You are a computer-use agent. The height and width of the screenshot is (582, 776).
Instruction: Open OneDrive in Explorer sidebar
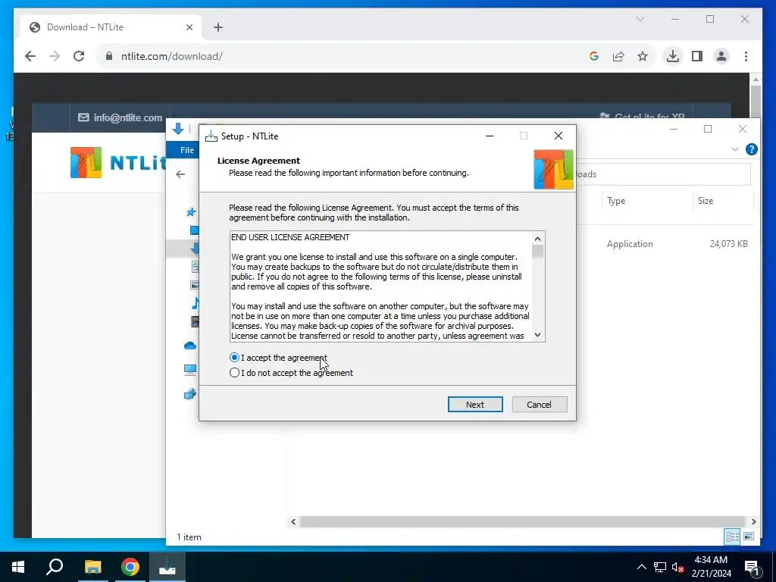[x=190, y=346]
